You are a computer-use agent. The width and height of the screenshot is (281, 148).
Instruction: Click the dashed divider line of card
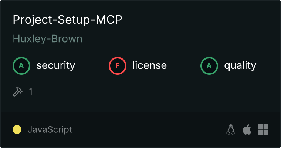click(140, 112)
